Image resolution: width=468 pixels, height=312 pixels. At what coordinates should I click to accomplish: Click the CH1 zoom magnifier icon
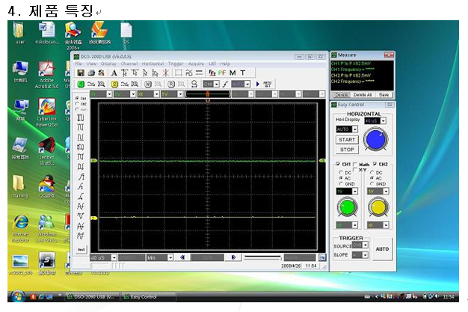101,85
